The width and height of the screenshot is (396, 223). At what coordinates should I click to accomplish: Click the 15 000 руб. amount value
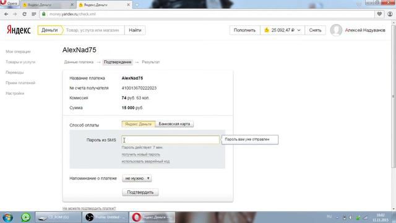[x=132, y=108]
